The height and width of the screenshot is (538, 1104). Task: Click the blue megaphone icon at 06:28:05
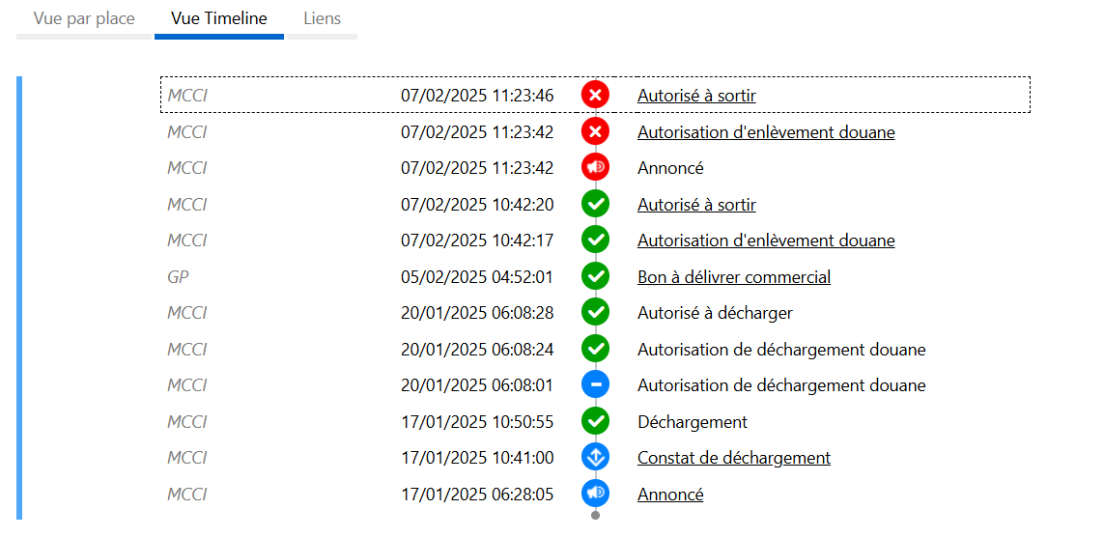point(595,494)
